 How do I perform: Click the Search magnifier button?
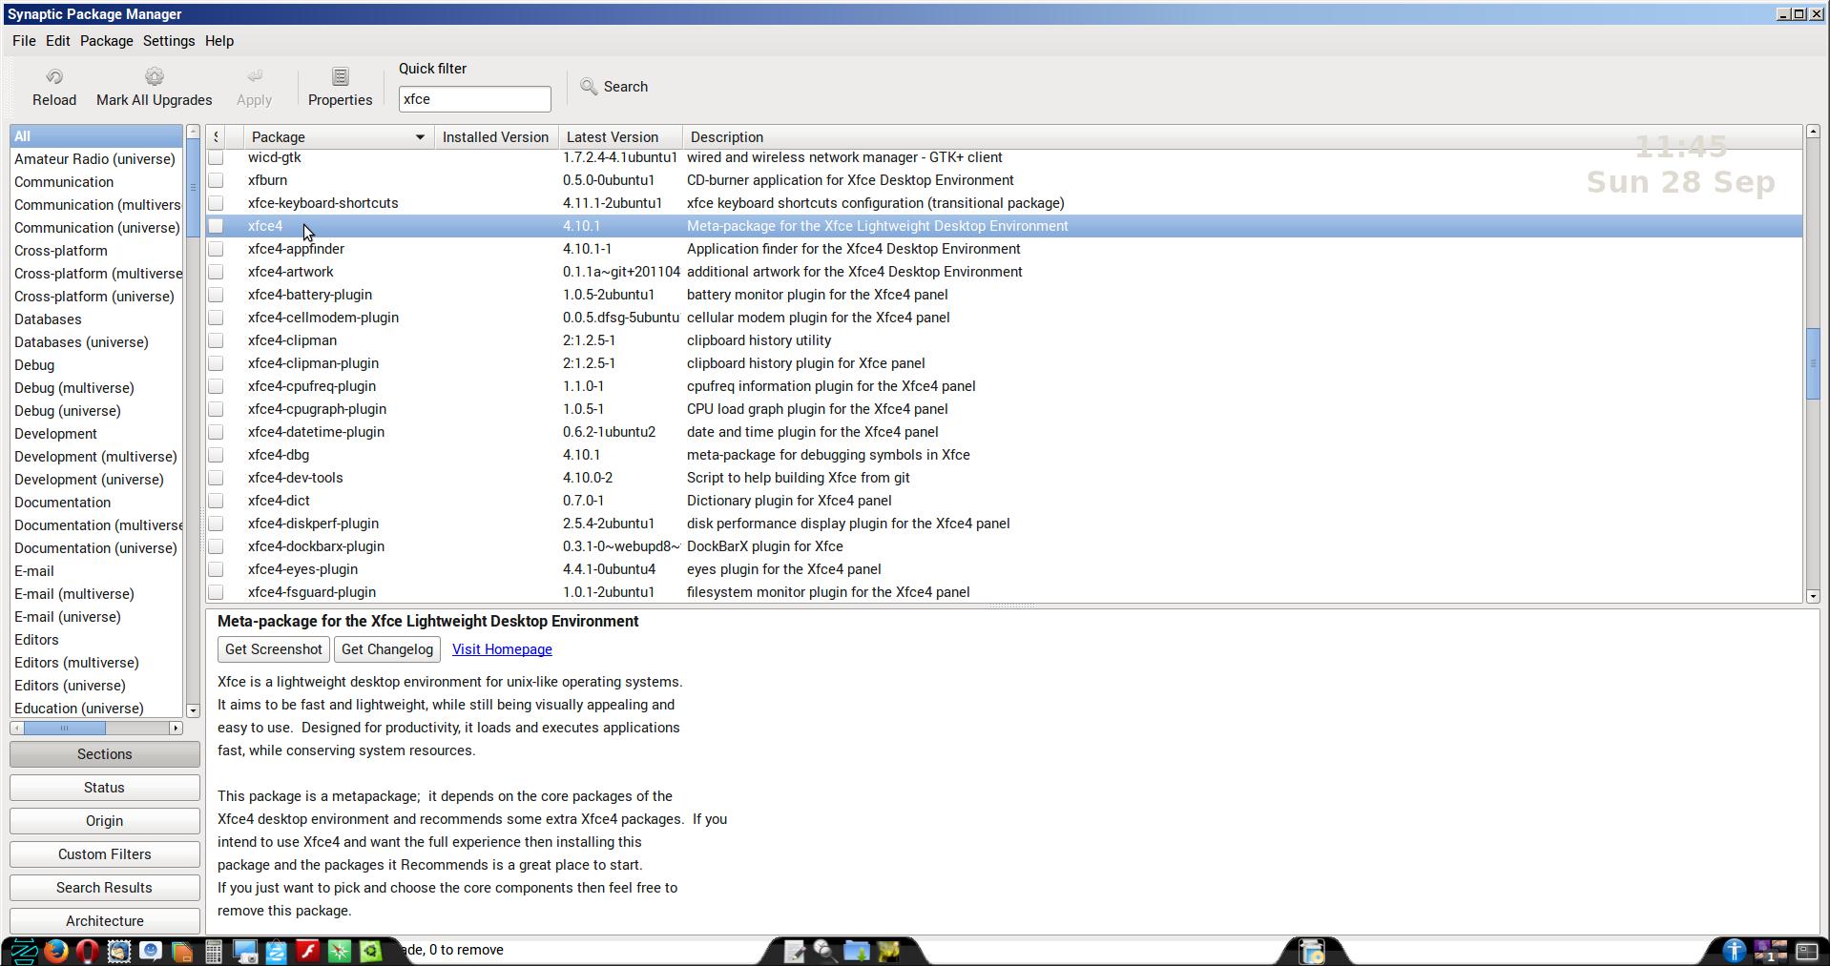point(614,87)
